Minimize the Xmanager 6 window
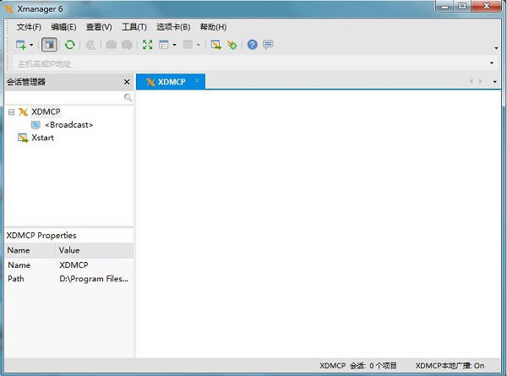 (x=445, y=6)
